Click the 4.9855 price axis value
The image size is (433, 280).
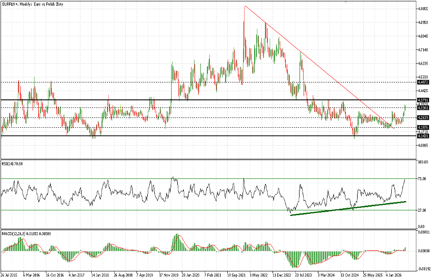(423, 9)
